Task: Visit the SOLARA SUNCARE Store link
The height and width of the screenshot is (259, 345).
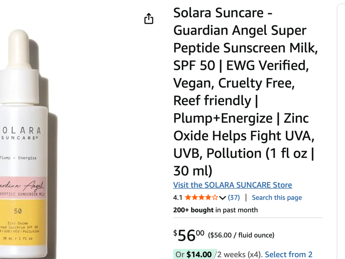Action: click(x=232, y=185)
